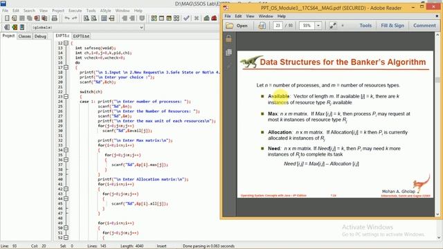Select the EXPT8.c editor tab
Viewport: 443px width, 249px height.
tap(62, 35)
